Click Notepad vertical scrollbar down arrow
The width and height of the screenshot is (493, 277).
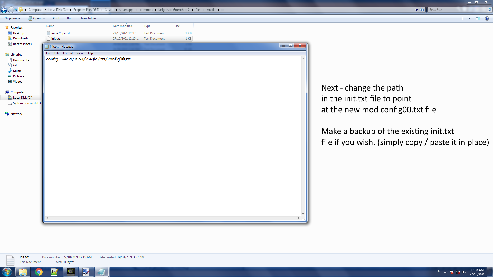tap(303, 214)
